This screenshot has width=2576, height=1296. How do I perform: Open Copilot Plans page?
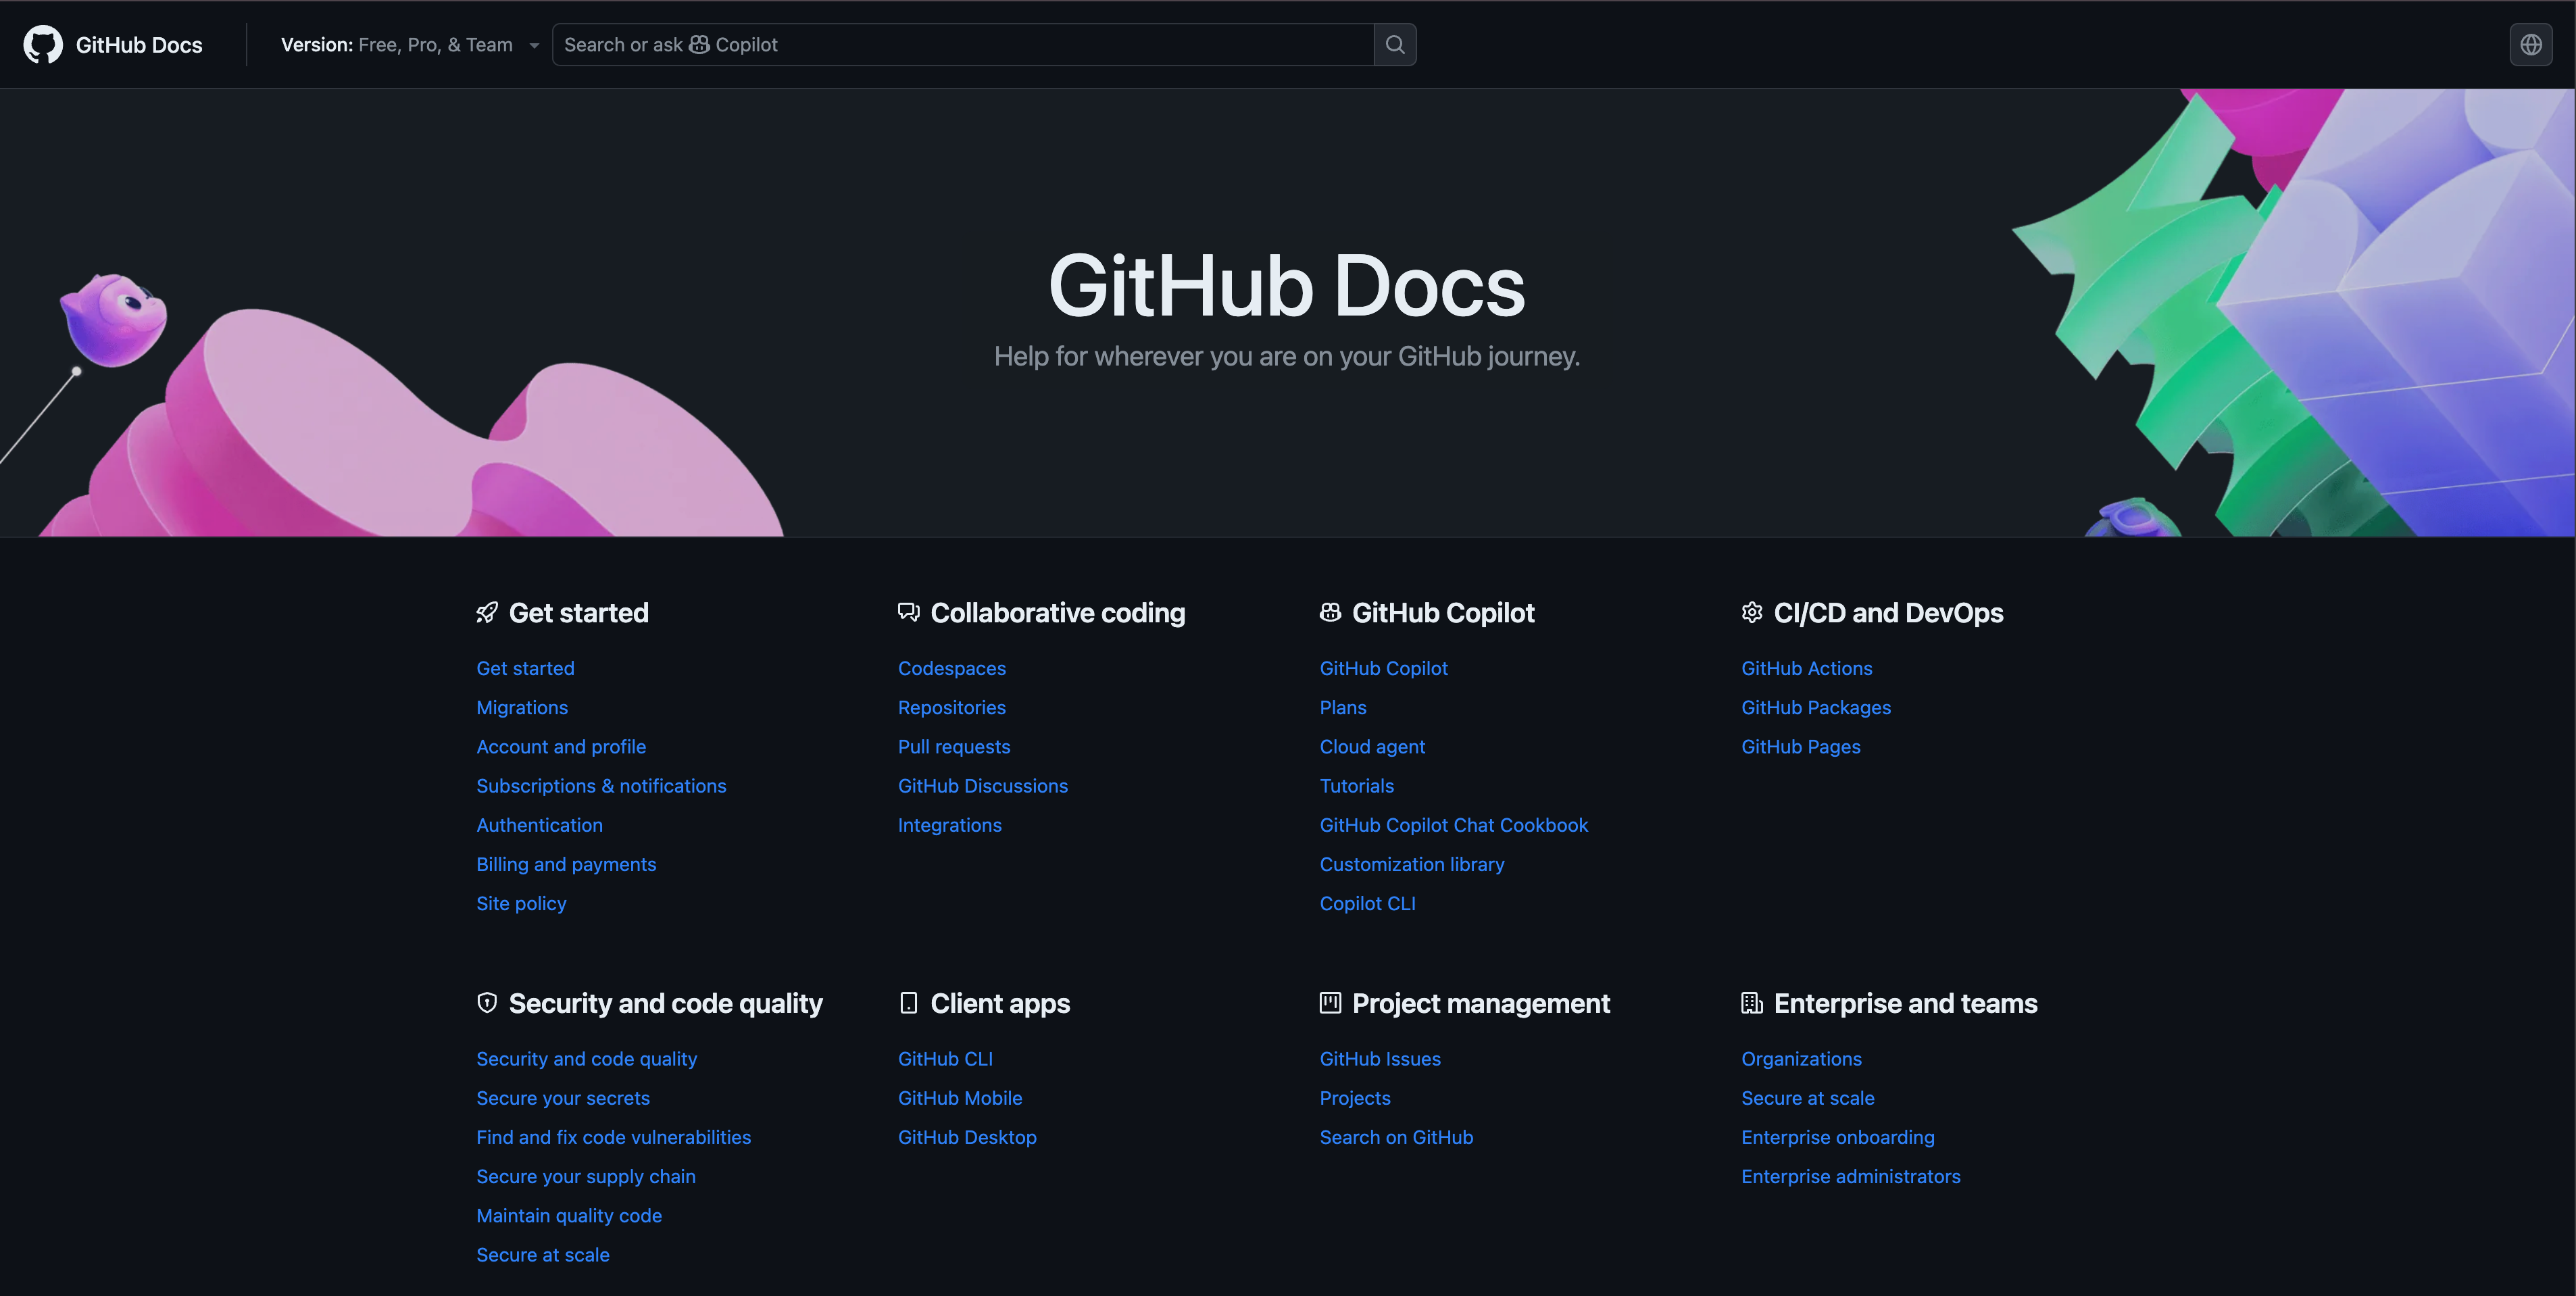point(1343,707)
